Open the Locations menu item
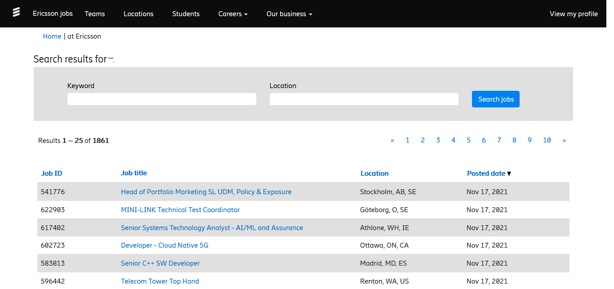 [138, 14]
